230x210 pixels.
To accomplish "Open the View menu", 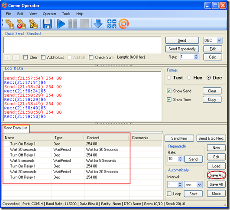I will pyautogui.click(x=33, y=14).
